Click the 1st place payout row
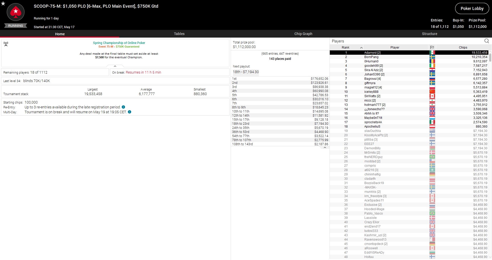The image size is (492, 260). click(x=280, y=79)
